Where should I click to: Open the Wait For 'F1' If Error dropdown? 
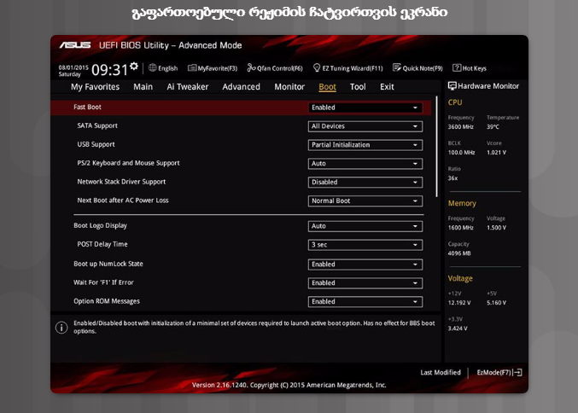click(x=365, y=283)
